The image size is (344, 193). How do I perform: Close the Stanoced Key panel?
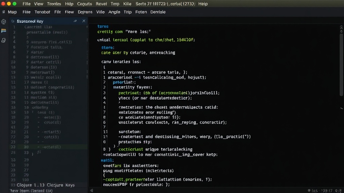click(84, 21)
